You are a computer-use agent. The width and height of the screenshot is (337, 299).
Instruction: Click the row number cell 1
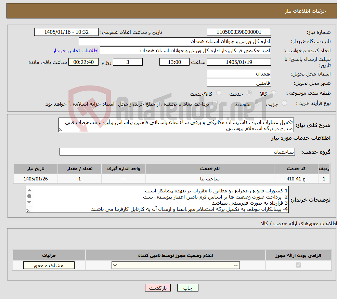[324, 179]
